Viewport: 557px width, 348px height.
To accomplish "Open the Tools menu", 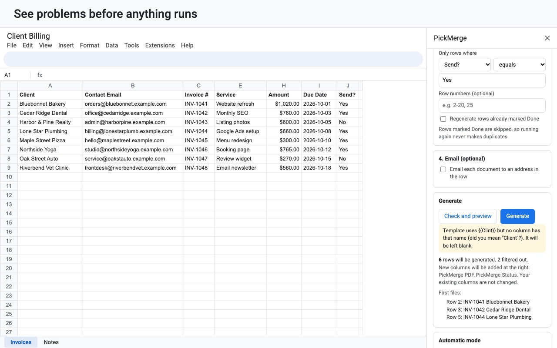I will click(132, 45).
